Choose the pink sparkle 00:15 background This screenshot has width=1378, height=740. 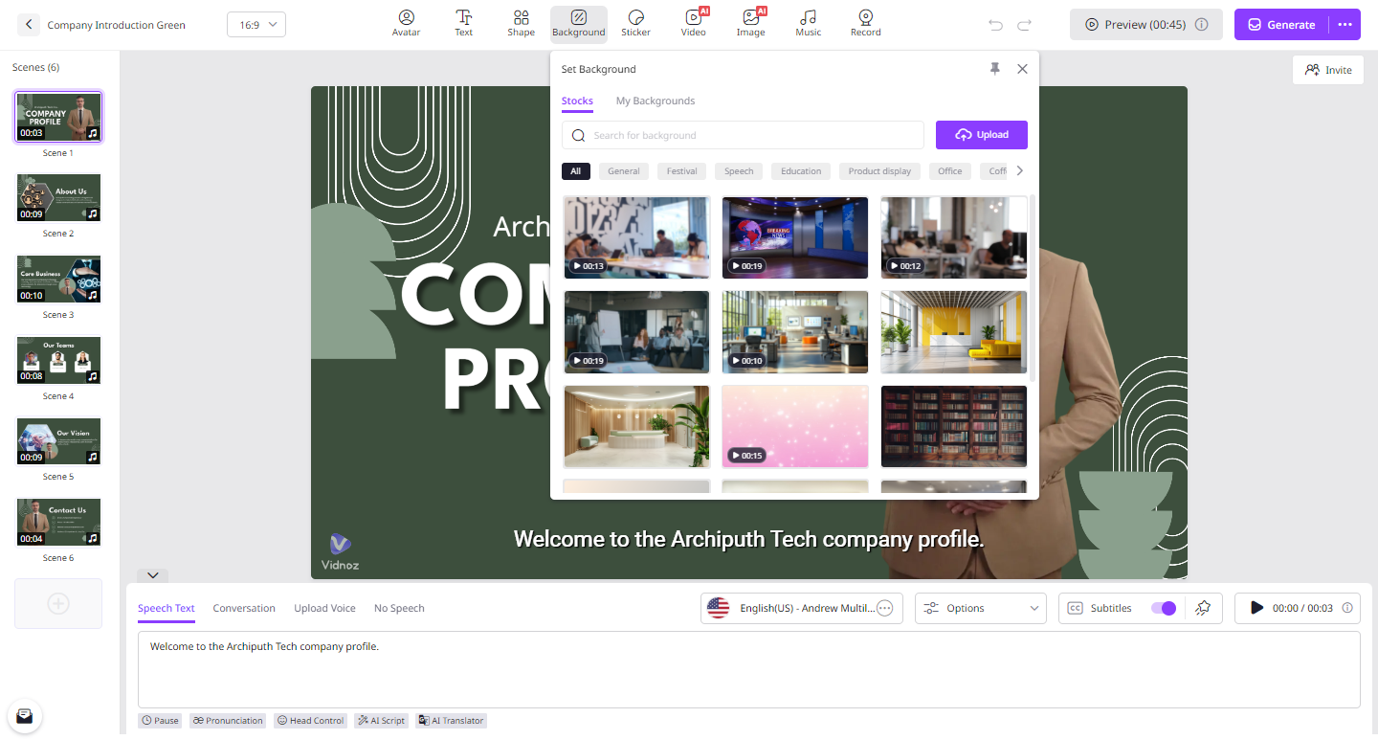795,426
